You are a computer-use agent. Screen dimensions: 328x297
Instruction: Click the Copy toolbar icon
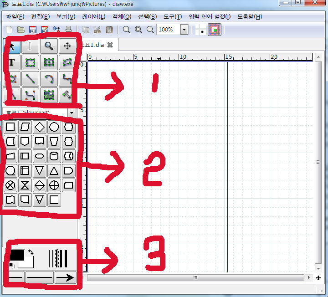point(86,30)
